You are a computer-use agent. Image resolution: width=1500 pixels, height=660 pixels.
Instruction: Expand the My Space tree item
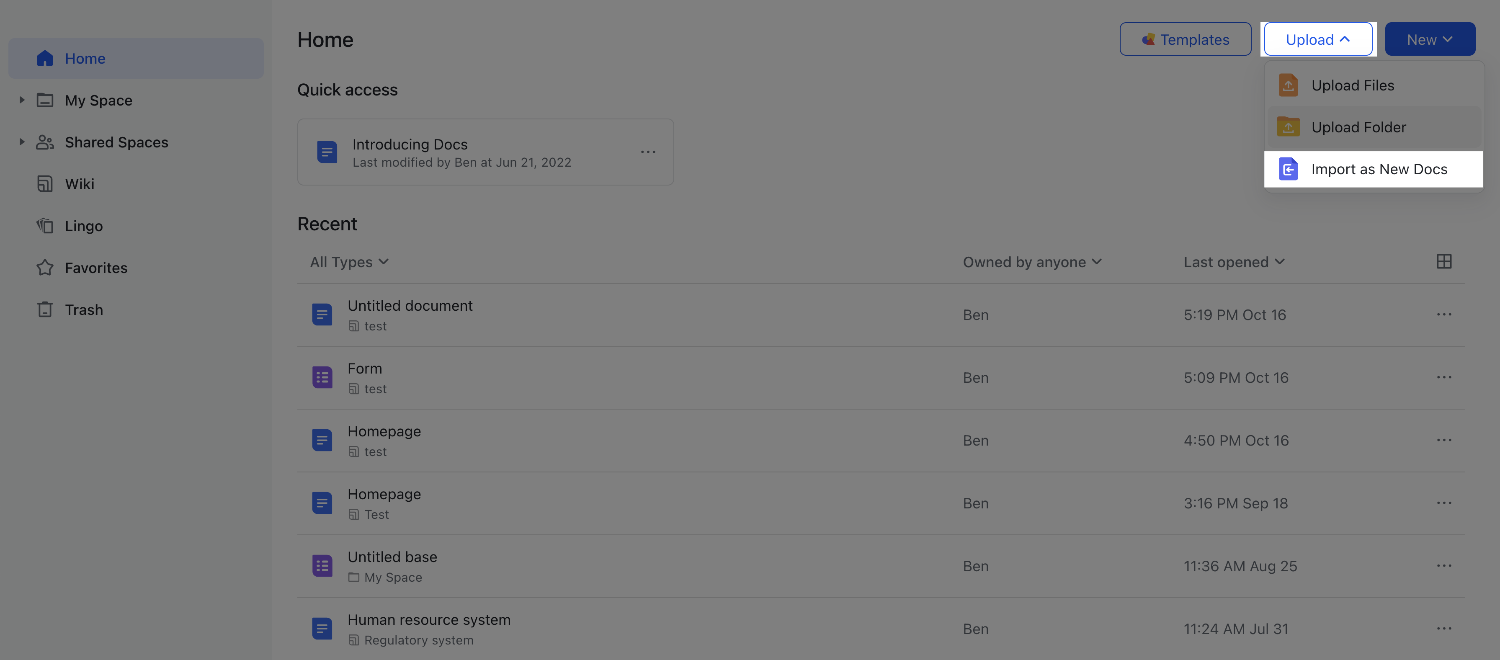[x=21, y=100]
